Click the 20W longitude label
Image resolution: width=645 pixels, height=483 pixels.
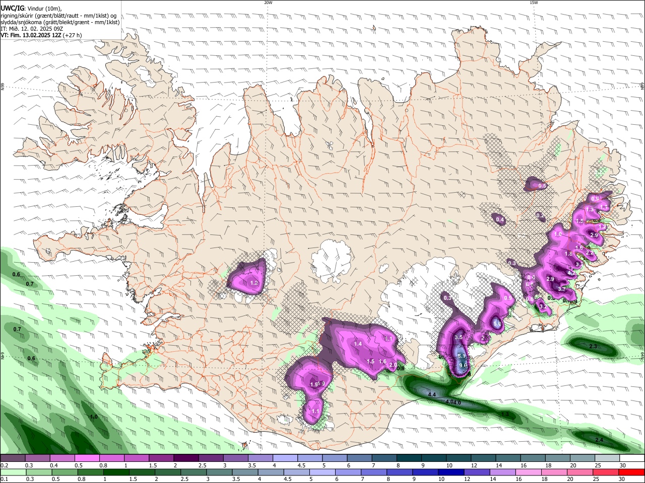(x=268, y=3)
